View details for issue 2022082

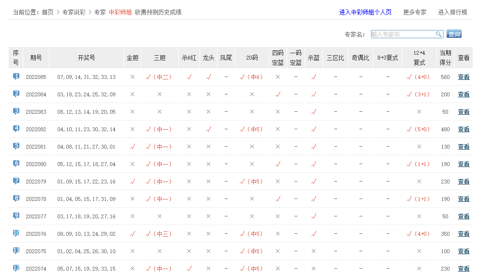coord(464,129)
